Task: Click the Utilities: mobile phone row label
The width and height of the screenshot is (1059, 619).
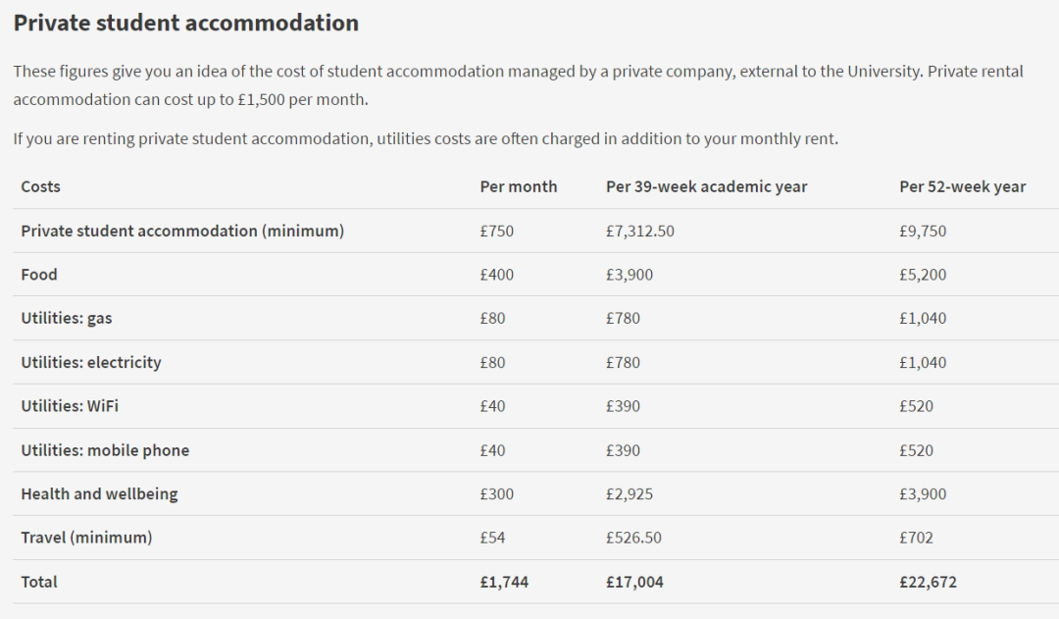Action: 105,450
